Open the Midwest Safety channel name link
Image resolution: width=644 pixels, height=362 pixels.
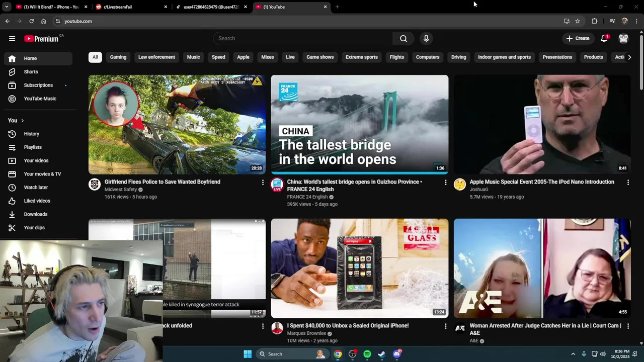[x=121, y=190]
